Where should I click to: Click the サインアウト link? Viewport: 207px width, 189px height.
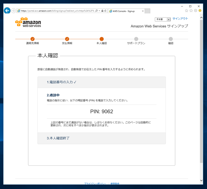coord(180,18)
